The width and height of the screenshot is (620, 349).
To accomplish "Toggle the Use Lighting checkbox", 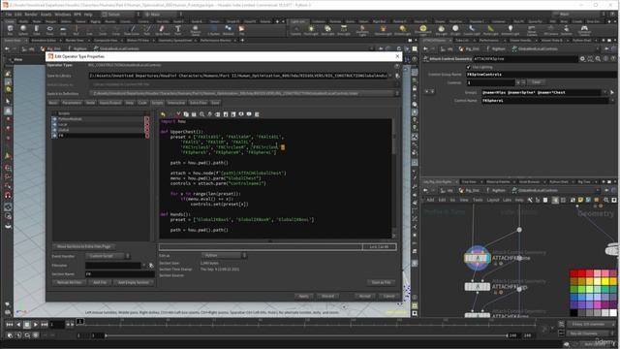I will click(x=469, y=67).
